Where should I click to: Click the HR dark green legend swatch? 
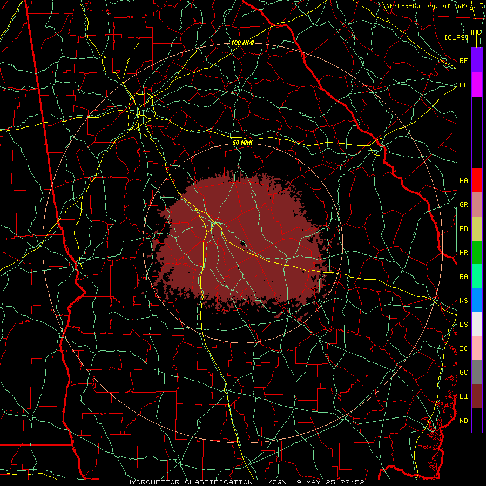point(477,252)
